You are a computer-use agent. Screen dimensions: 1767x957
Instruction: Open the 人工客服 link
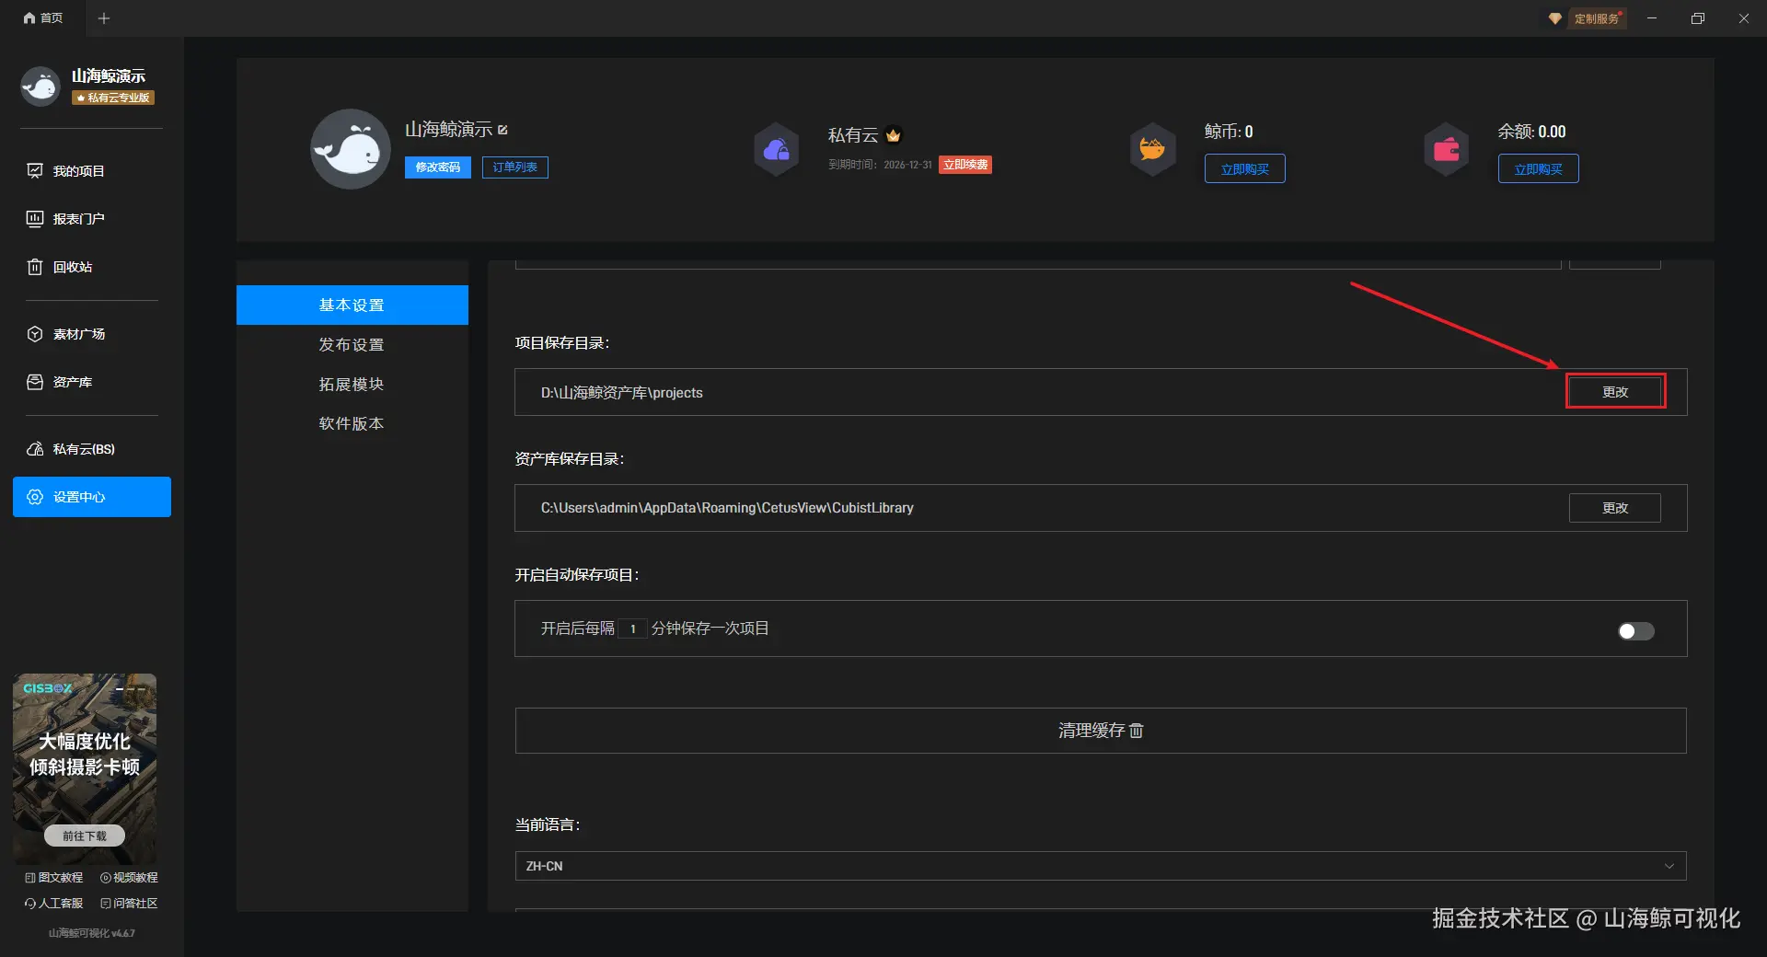[54, 904]
